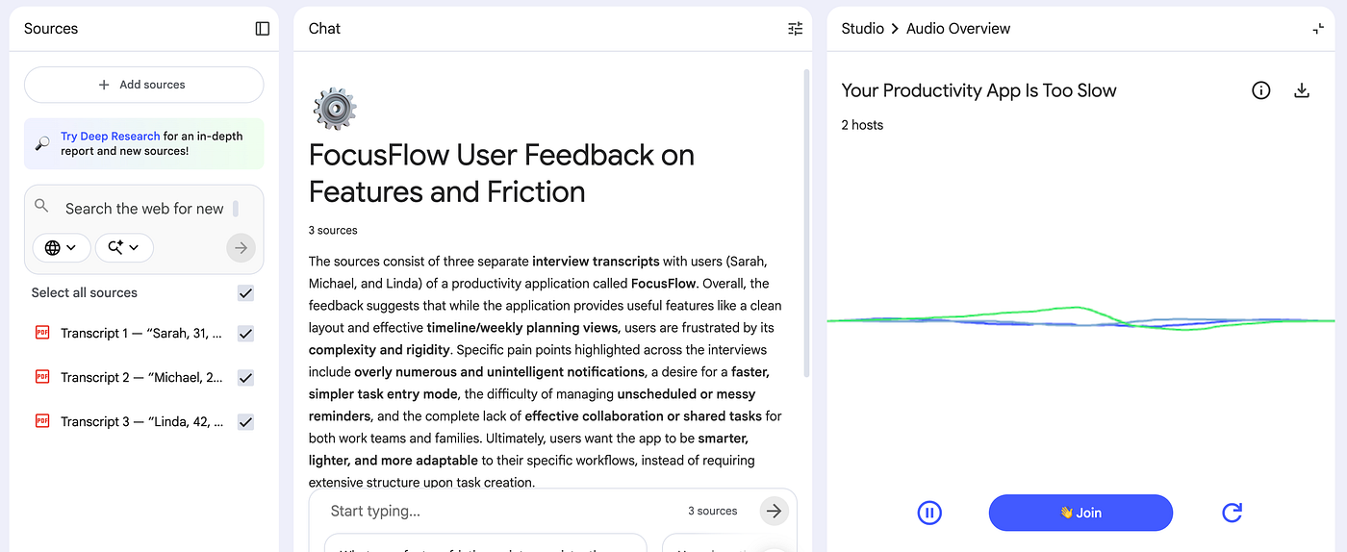Toggle Transcript 3 Linda source checkbox
1347x552 pixels.
pyautogui.click(x=245, y=422)
